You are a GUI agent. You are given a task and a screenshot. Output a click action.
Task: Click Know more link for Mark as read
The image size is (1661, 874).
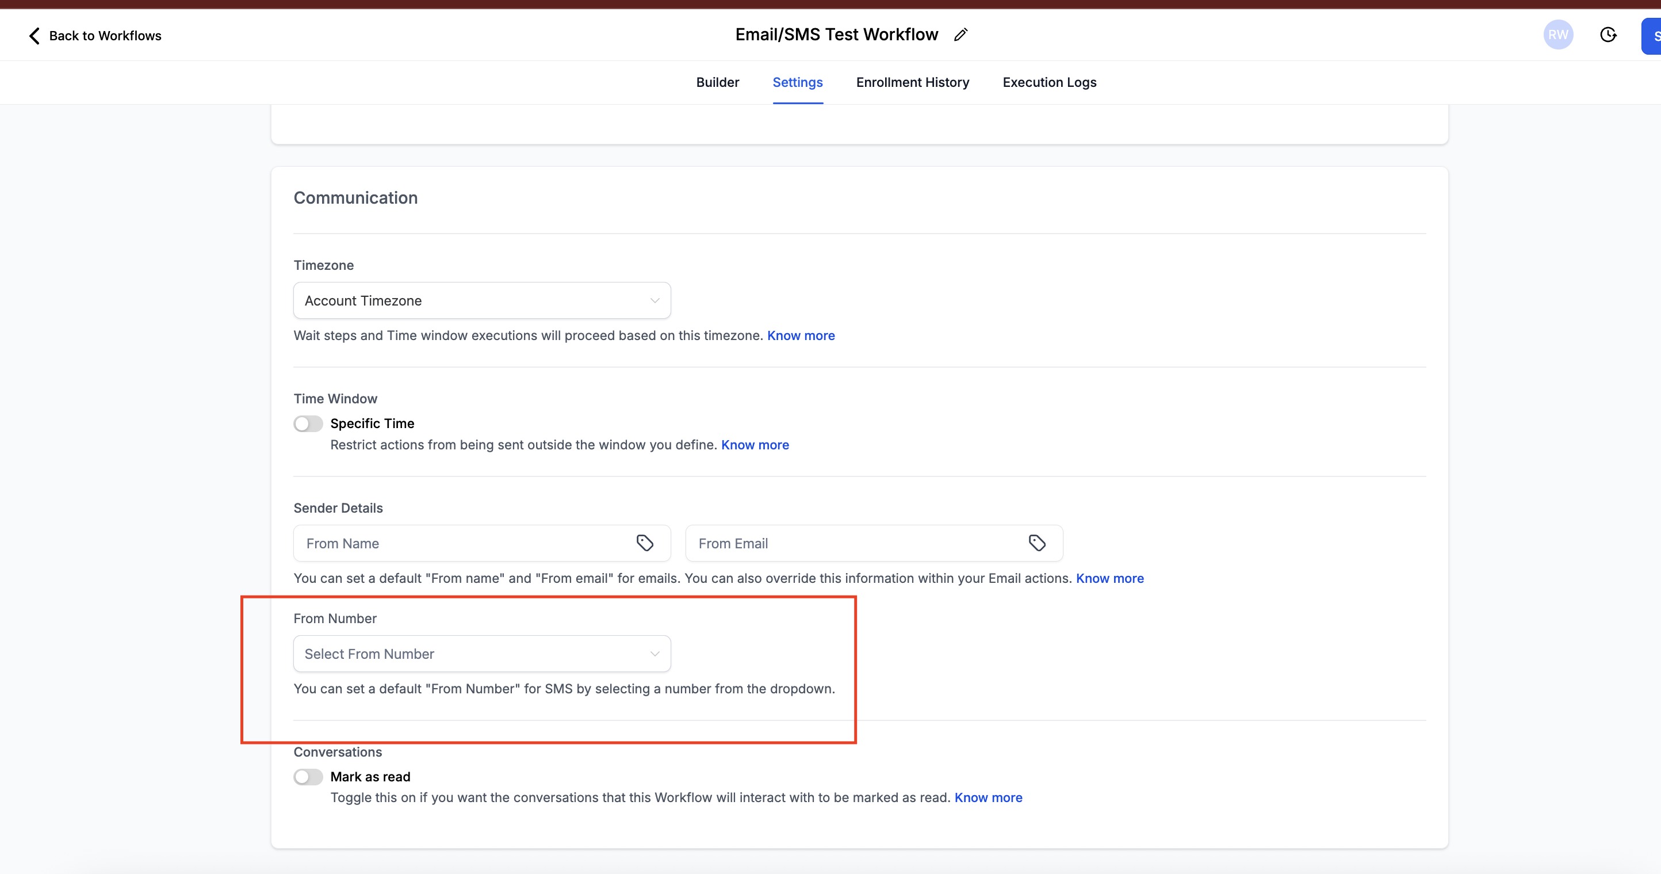tap(988, 798)
